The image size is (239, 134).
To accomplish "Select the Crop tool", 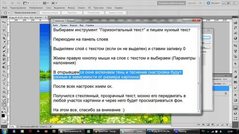I will click(4, 38).
